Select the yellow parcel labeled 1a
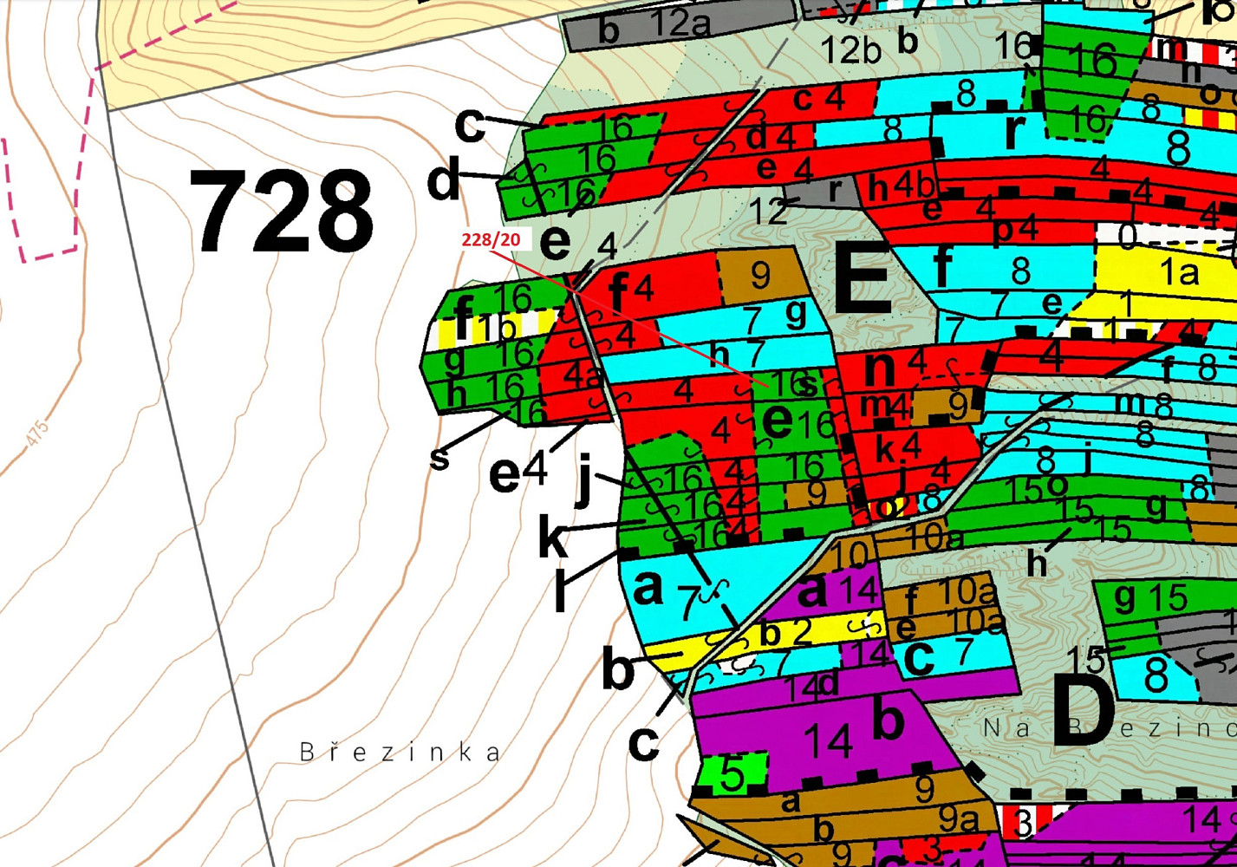The width and height of the screenshot is (1237, 867). pyautogui.click(x=1162, y=271)
